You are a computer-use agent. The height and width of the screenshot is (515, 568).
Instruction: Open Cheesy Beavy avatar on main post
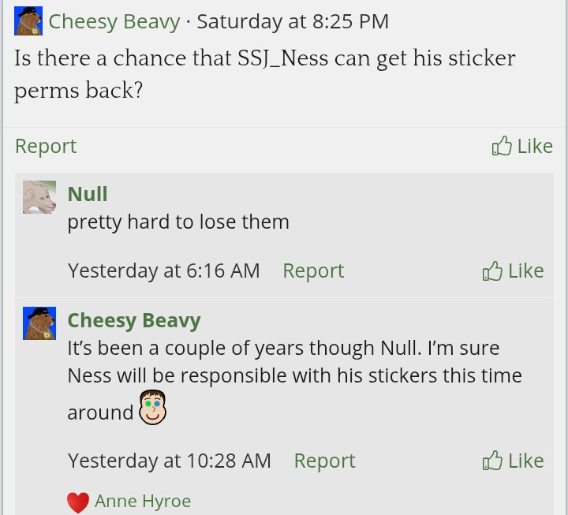[28, 21]
